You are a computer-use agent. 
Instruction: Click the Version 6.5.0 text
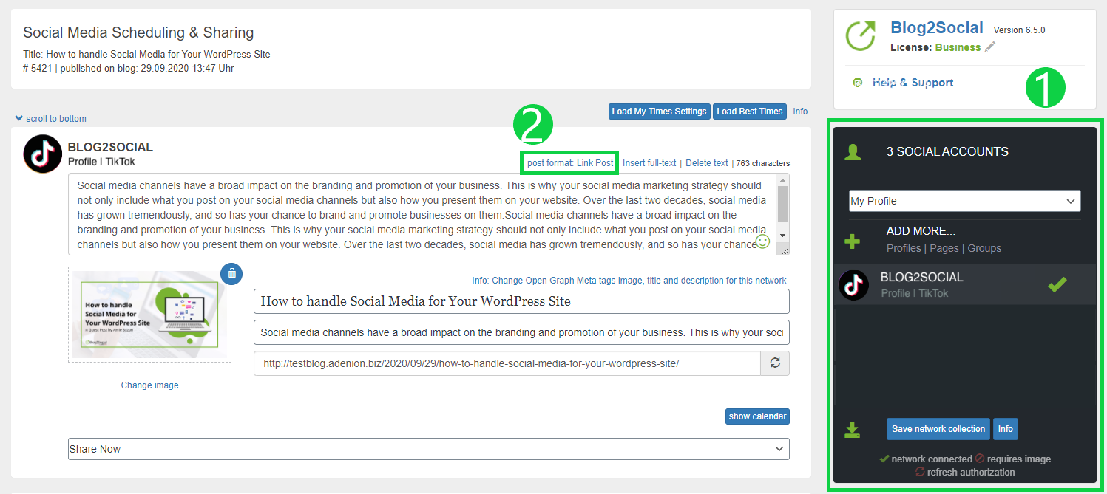pyautogui.click(x=1020, y=30)
